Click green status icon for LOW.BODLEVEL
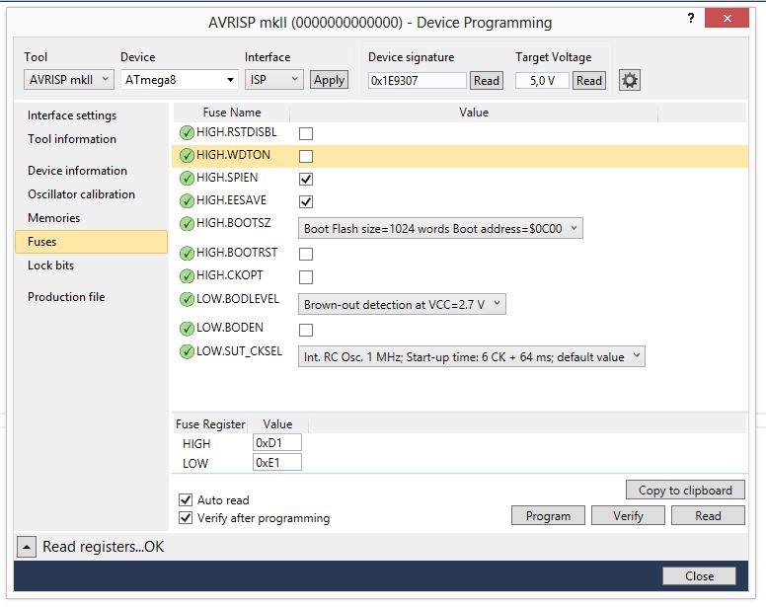 pos(187,299)
